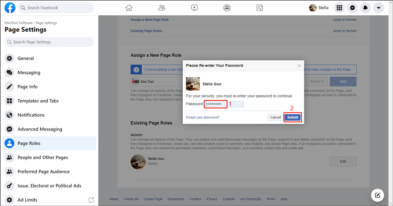This screenshot has width=393, height=206.
Task: Click the Page Roles person icon
Action: tap(9, 143)
